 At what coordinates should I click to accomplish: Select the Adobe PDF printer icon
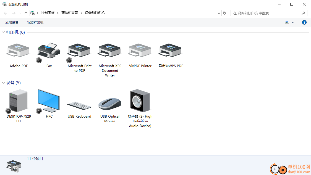click(19, 51)
